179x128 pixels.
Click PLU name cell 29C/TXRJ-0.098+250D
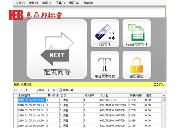[x=114, y=105]
